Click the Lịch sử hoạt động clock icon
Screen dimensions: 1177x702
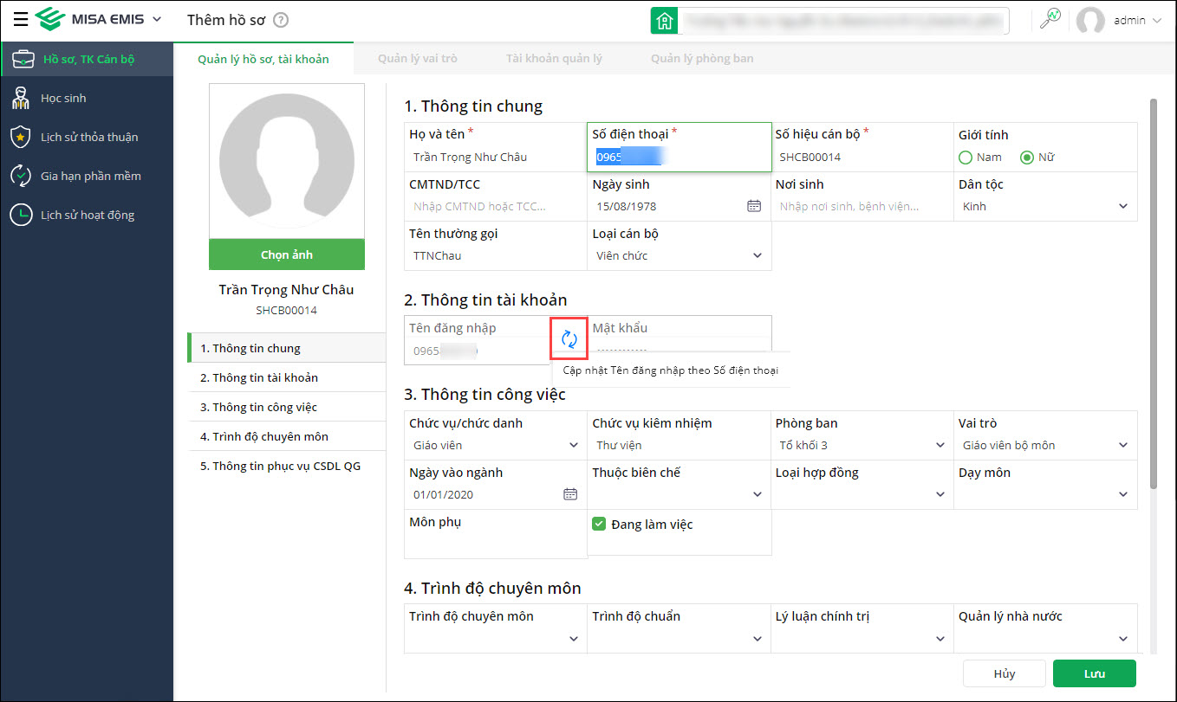(21, 215)
